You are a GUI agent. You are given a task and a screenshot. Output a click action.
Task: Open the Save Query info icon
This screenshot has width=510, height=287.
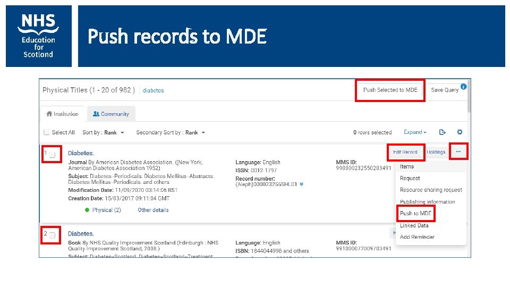tap(463, 87)
